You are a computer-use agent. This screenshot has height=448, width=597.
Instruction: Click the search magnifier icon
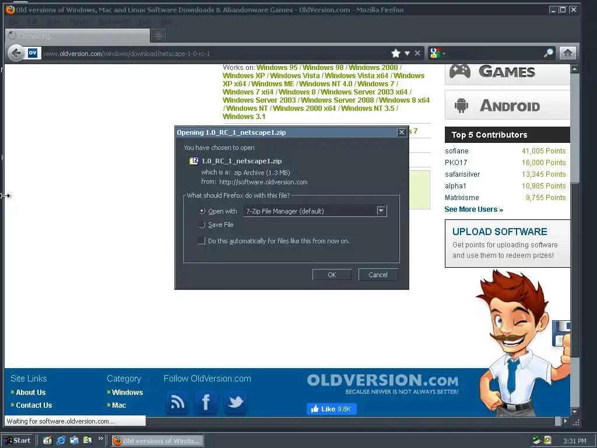[548, 53]
